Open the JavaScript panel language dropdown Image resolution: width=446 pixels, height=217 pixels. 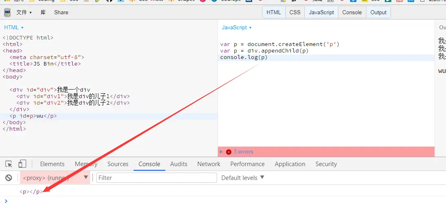click(x=237, y=28)
